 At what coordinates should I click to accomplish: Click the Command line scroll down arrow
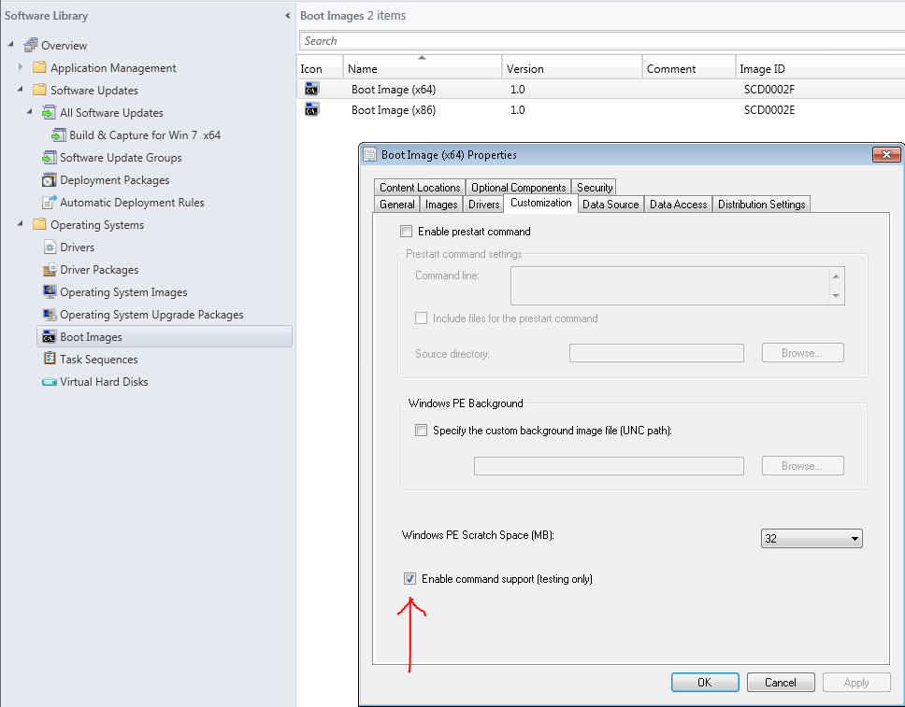836,296
